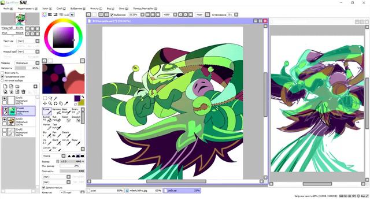Show the RGB sliders panel icon
370x208 pixels.
tap(50, 14)
